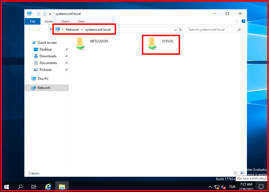This screenshot has height=192, width=269.
Task: Open Desktop in navigation pane
Action: (46, 49)
